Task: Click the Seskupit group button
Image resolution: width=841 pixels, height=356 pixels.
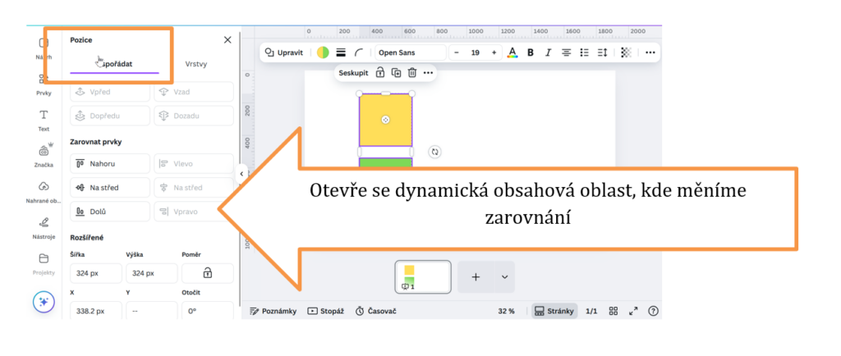Action: 353,73
